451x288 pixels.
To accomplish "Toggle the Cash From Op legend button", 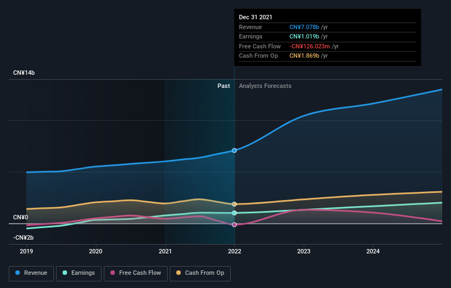I will tap(200, 273).
